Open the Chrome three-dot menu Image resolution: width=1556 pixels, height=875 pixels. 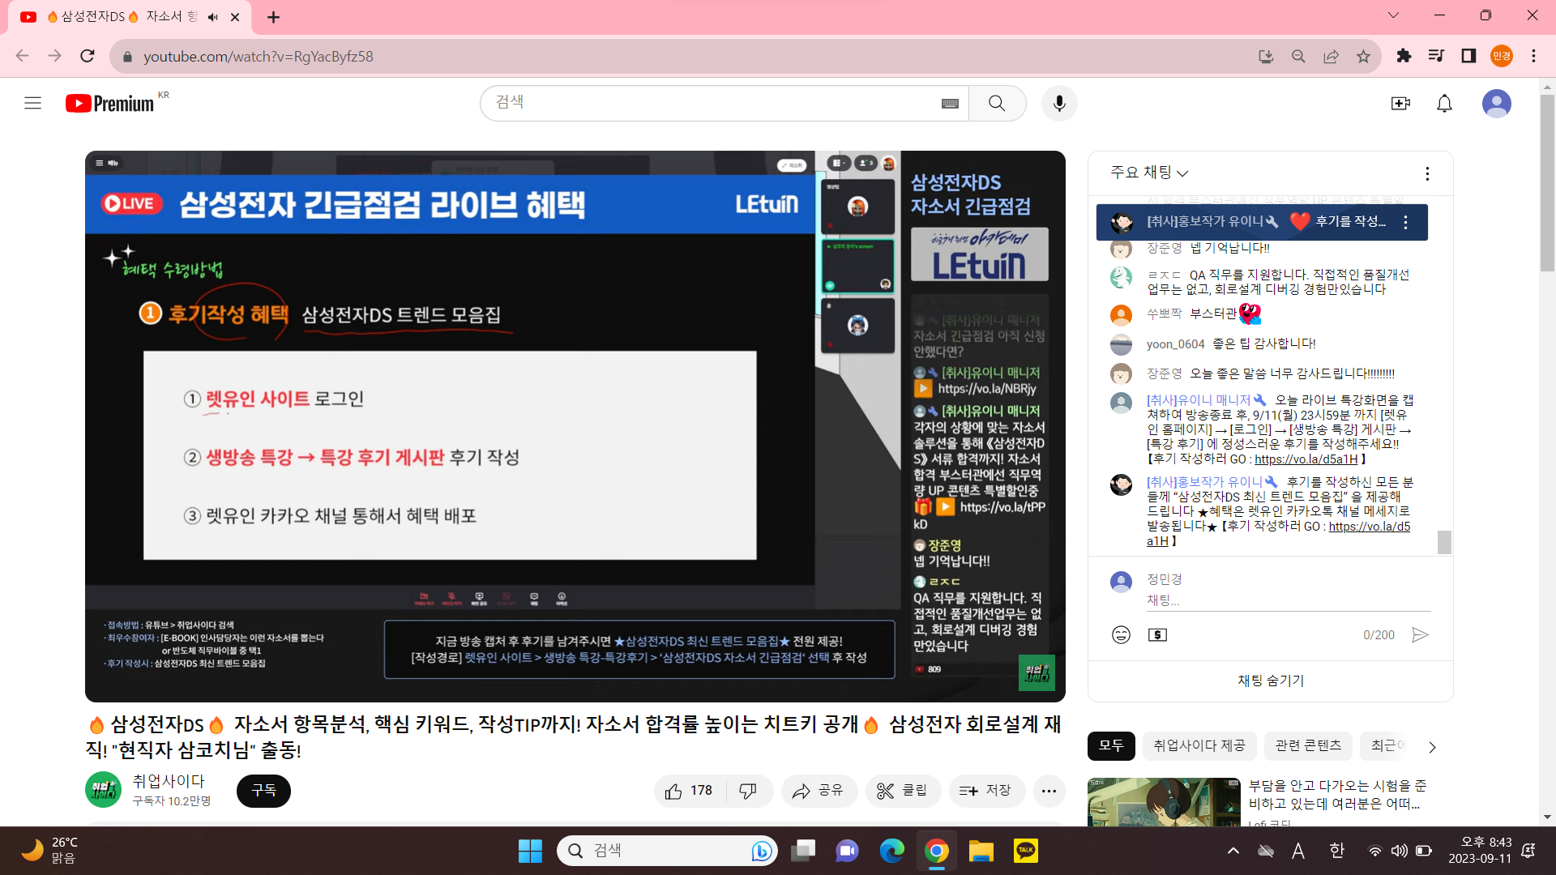point(1533,56)
